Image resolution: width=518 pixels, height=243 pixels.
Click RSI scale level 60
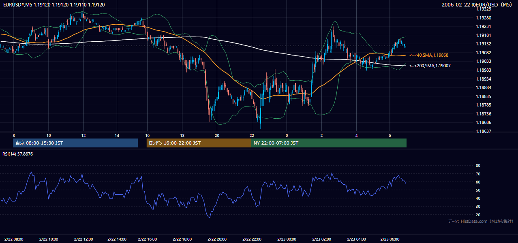coord(478,182)
